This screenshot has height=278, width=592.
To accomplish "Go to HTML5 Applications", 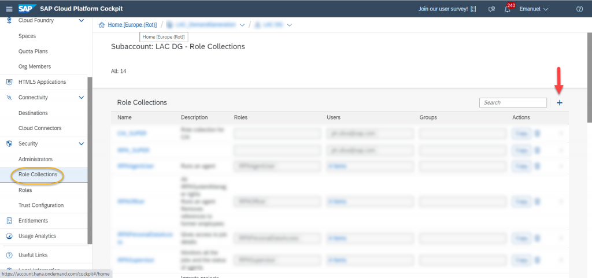I will pyautogui.click(x=42, y=82).
